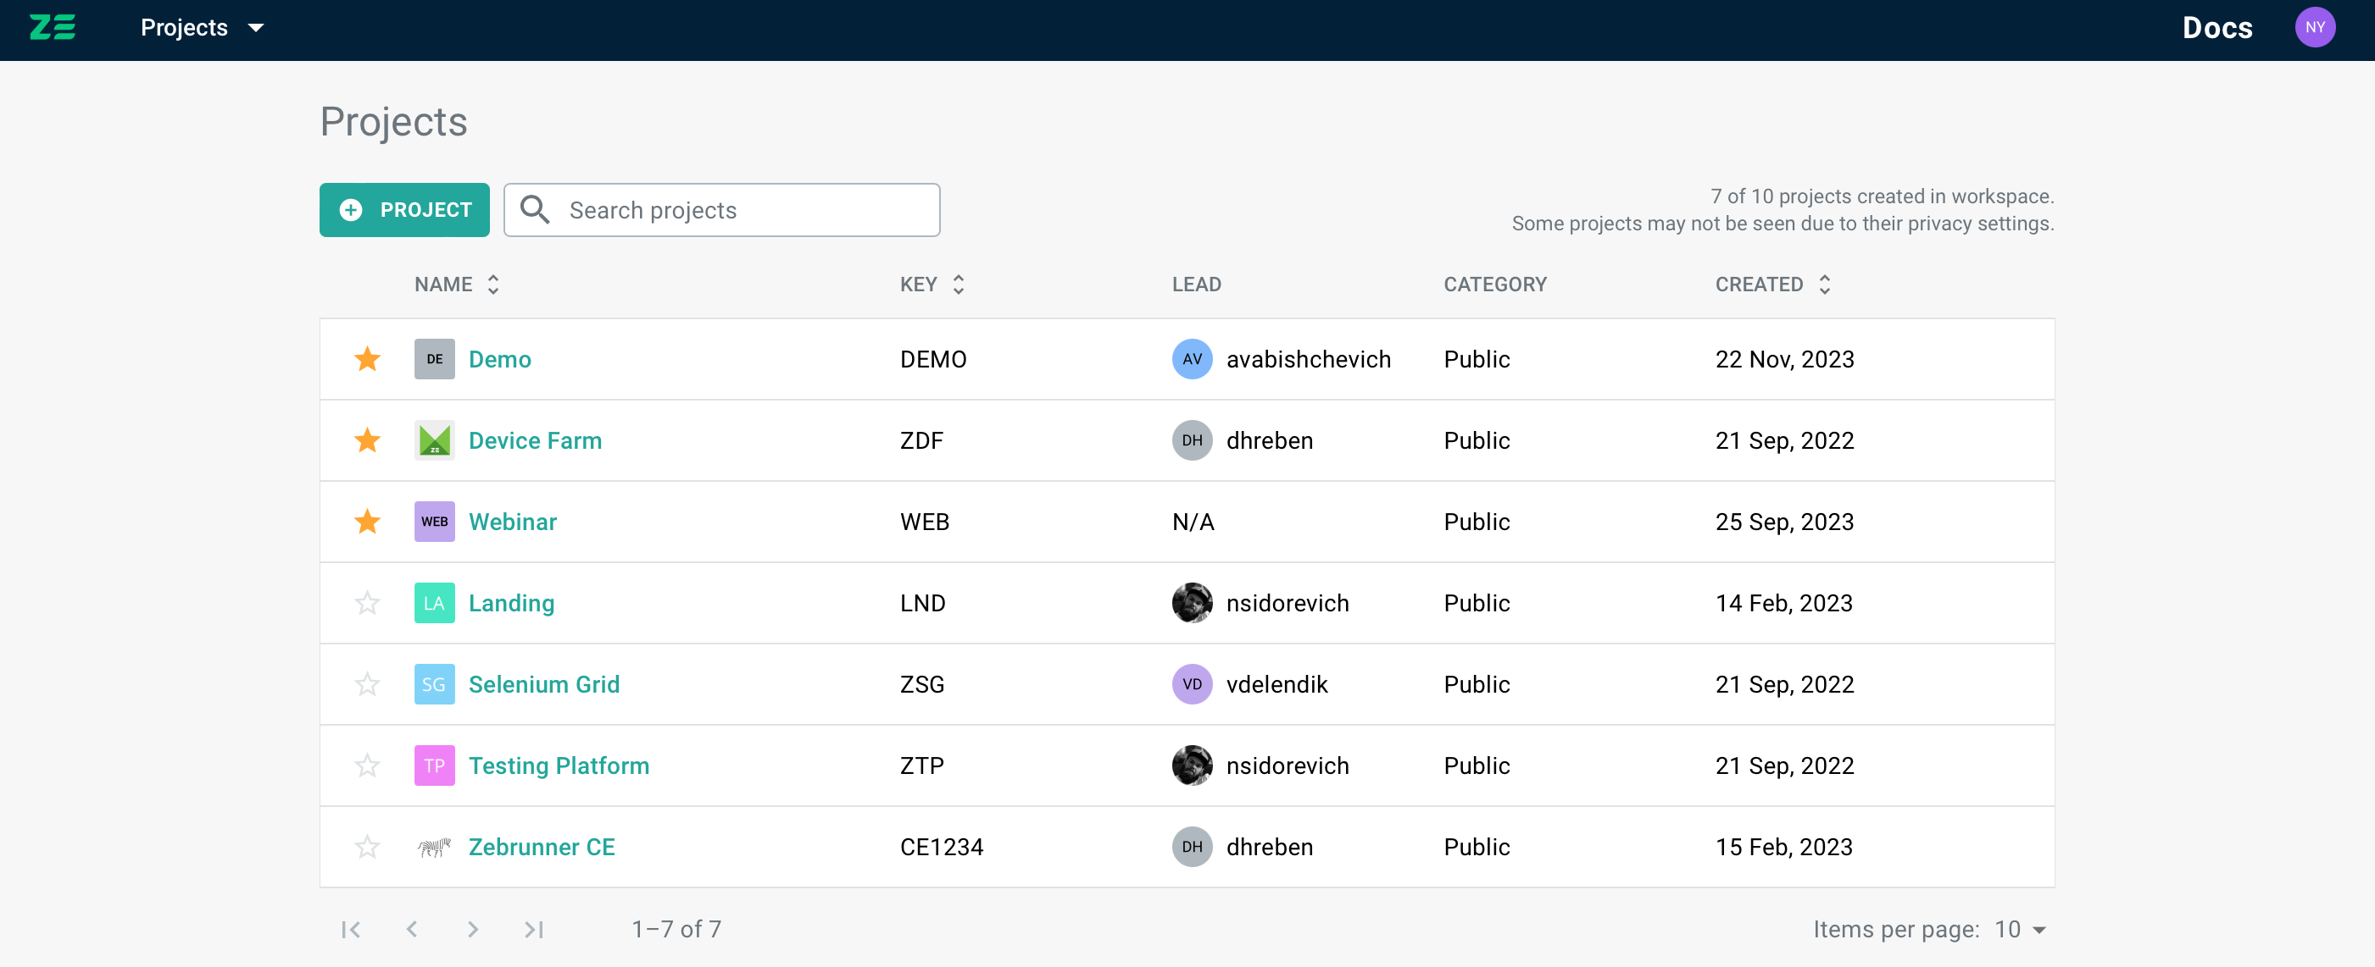Screen dimensions: 2375x967
Task: Focus the Search projects field
Action: [x=722, y=210]
